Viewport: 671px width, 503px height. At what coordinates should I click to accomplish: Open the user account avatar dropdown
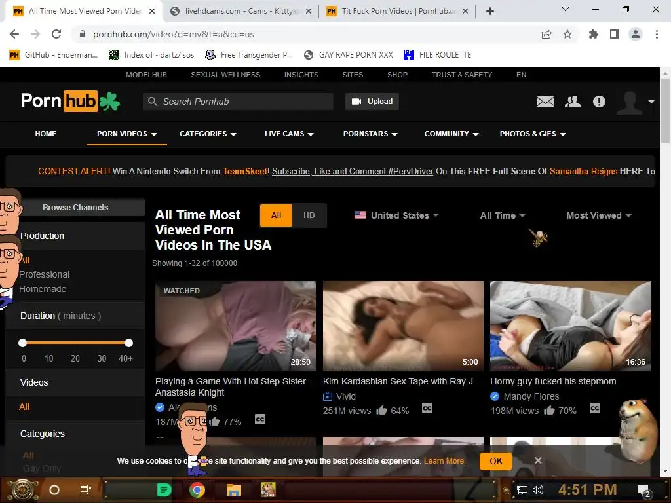pos(636,102)
